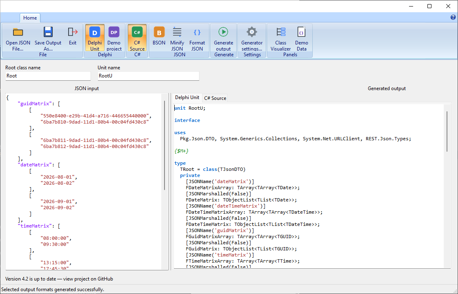Image resolution: width=458 pixels, height=294 pixels.
Task: Click the FGuidMatrix TObjectList declaration line
Action: pos(241,249)
